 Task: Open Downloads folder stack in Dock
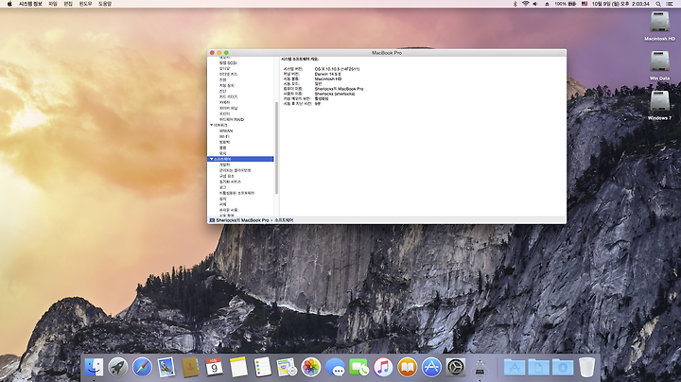[x=563, y=367]
